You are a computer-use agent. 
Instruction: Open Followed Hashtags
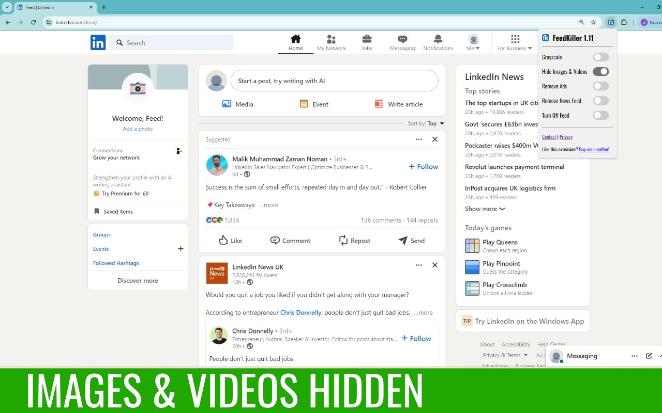pyautogui.click(x=116, y=263)
